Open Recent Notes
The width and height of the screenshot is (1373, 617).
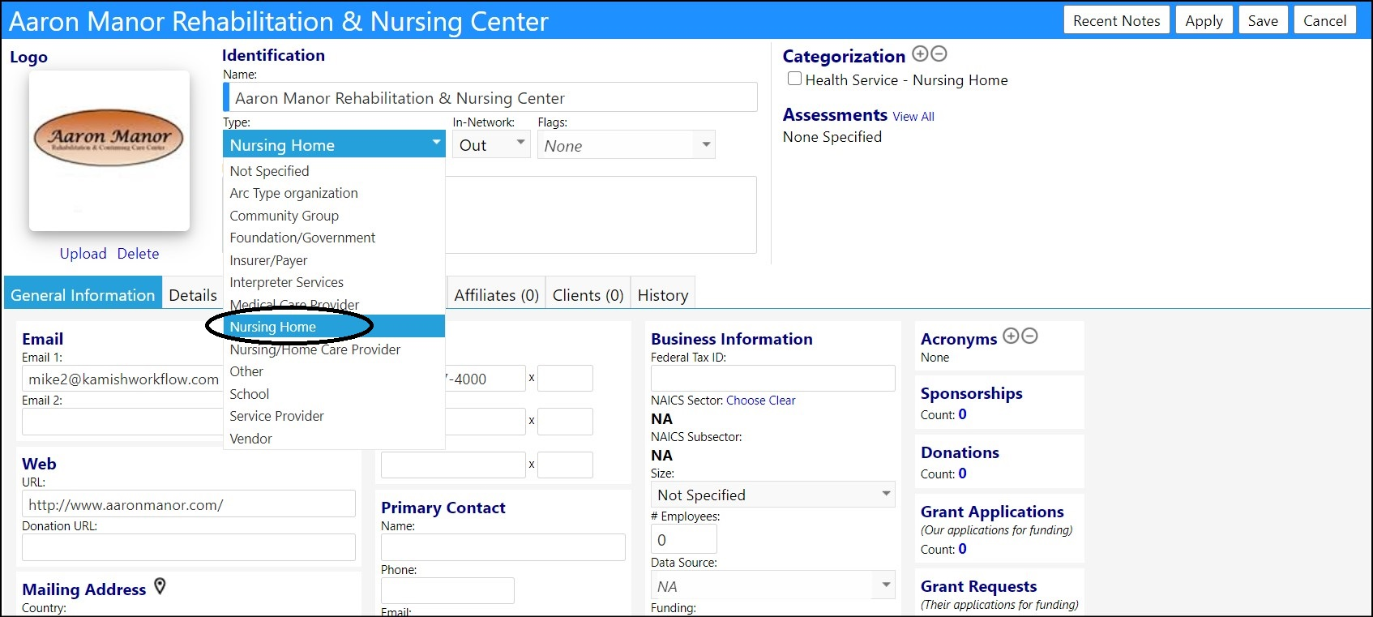(1116, 20)
